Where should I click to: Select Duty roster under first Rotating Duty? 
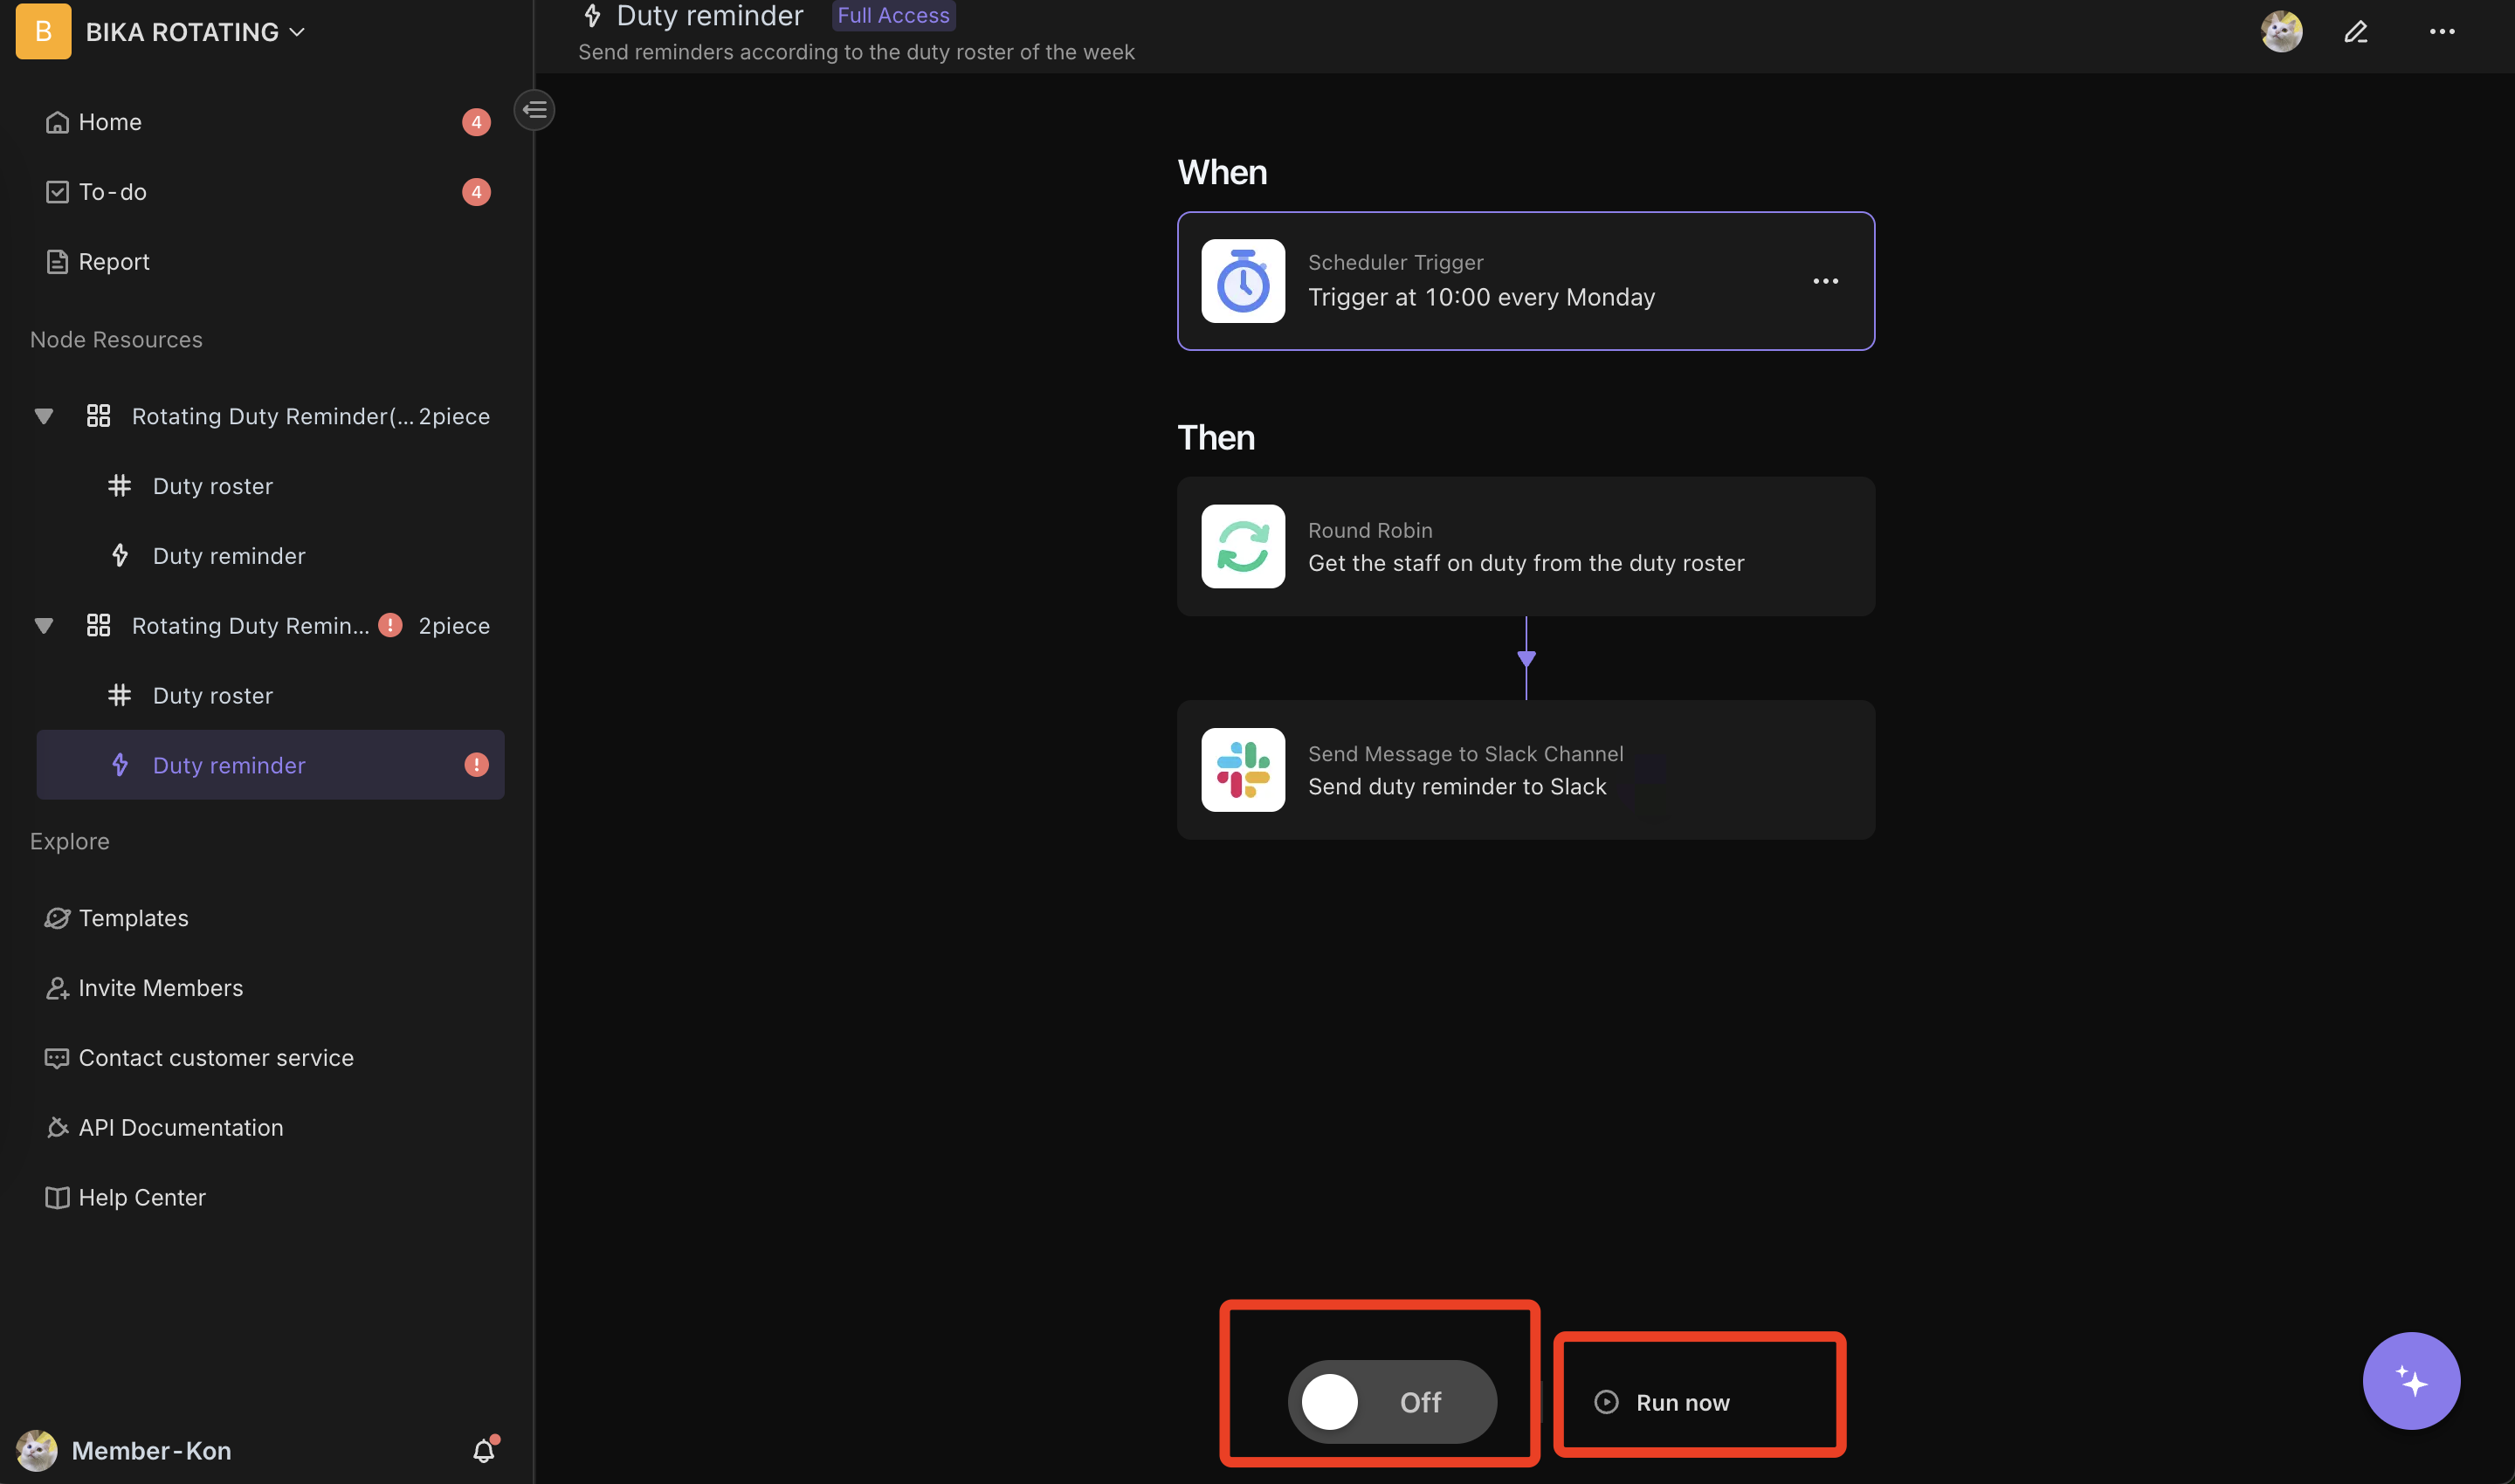point(210,486)
